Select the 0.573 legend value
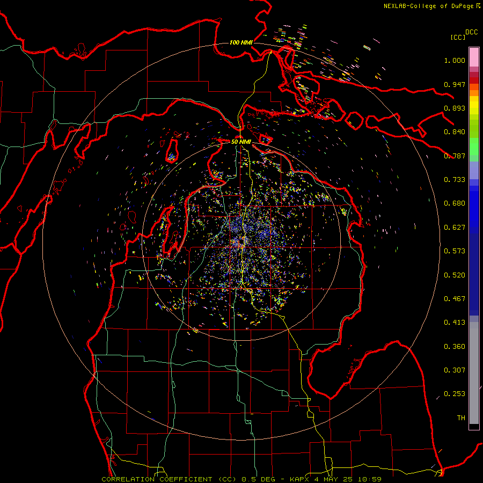The width and height of the screenshot is (483, 483). (455, 251)
